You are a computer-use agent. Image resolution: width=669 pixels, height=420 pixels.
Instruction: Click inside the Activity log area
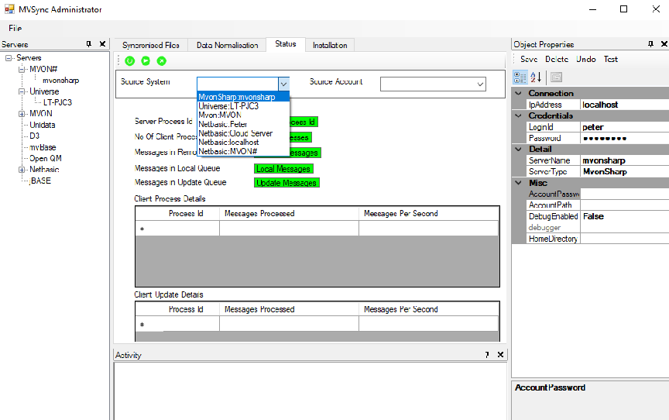tap(310, 391)
